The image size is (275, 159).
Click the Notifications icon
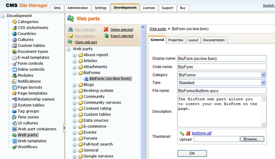click(x=15, y=81)
